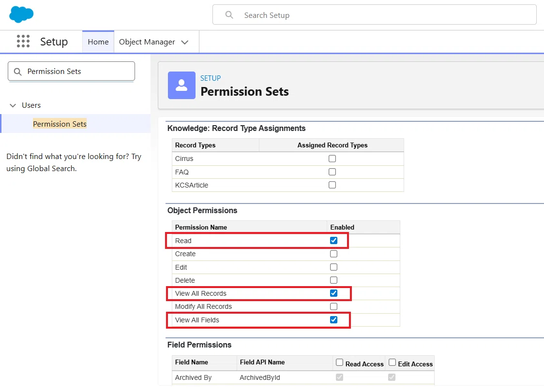Click the Object Permissions heading
This screenshot has width=544, height=391.
(202, 211)
